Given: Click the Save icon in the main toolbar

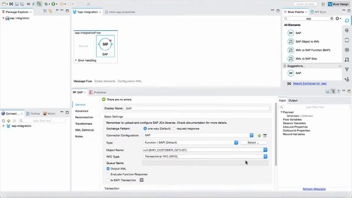Looking at the screenshot, I should click(x=17, y=4).
